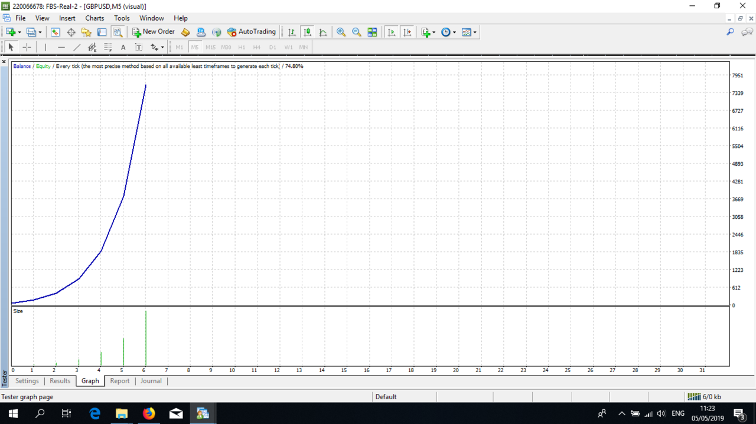Image resolution: width=756 pixels, height=424 pixels.
Task: Open File Explorer from the taskbar
Action: point(122,413)
